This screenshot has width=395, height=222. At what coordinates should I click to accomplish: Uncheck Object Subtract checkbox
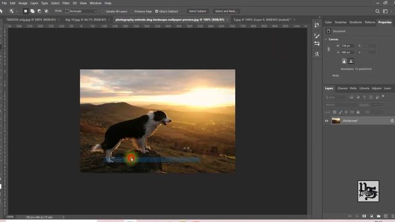(x=157, y=11)
